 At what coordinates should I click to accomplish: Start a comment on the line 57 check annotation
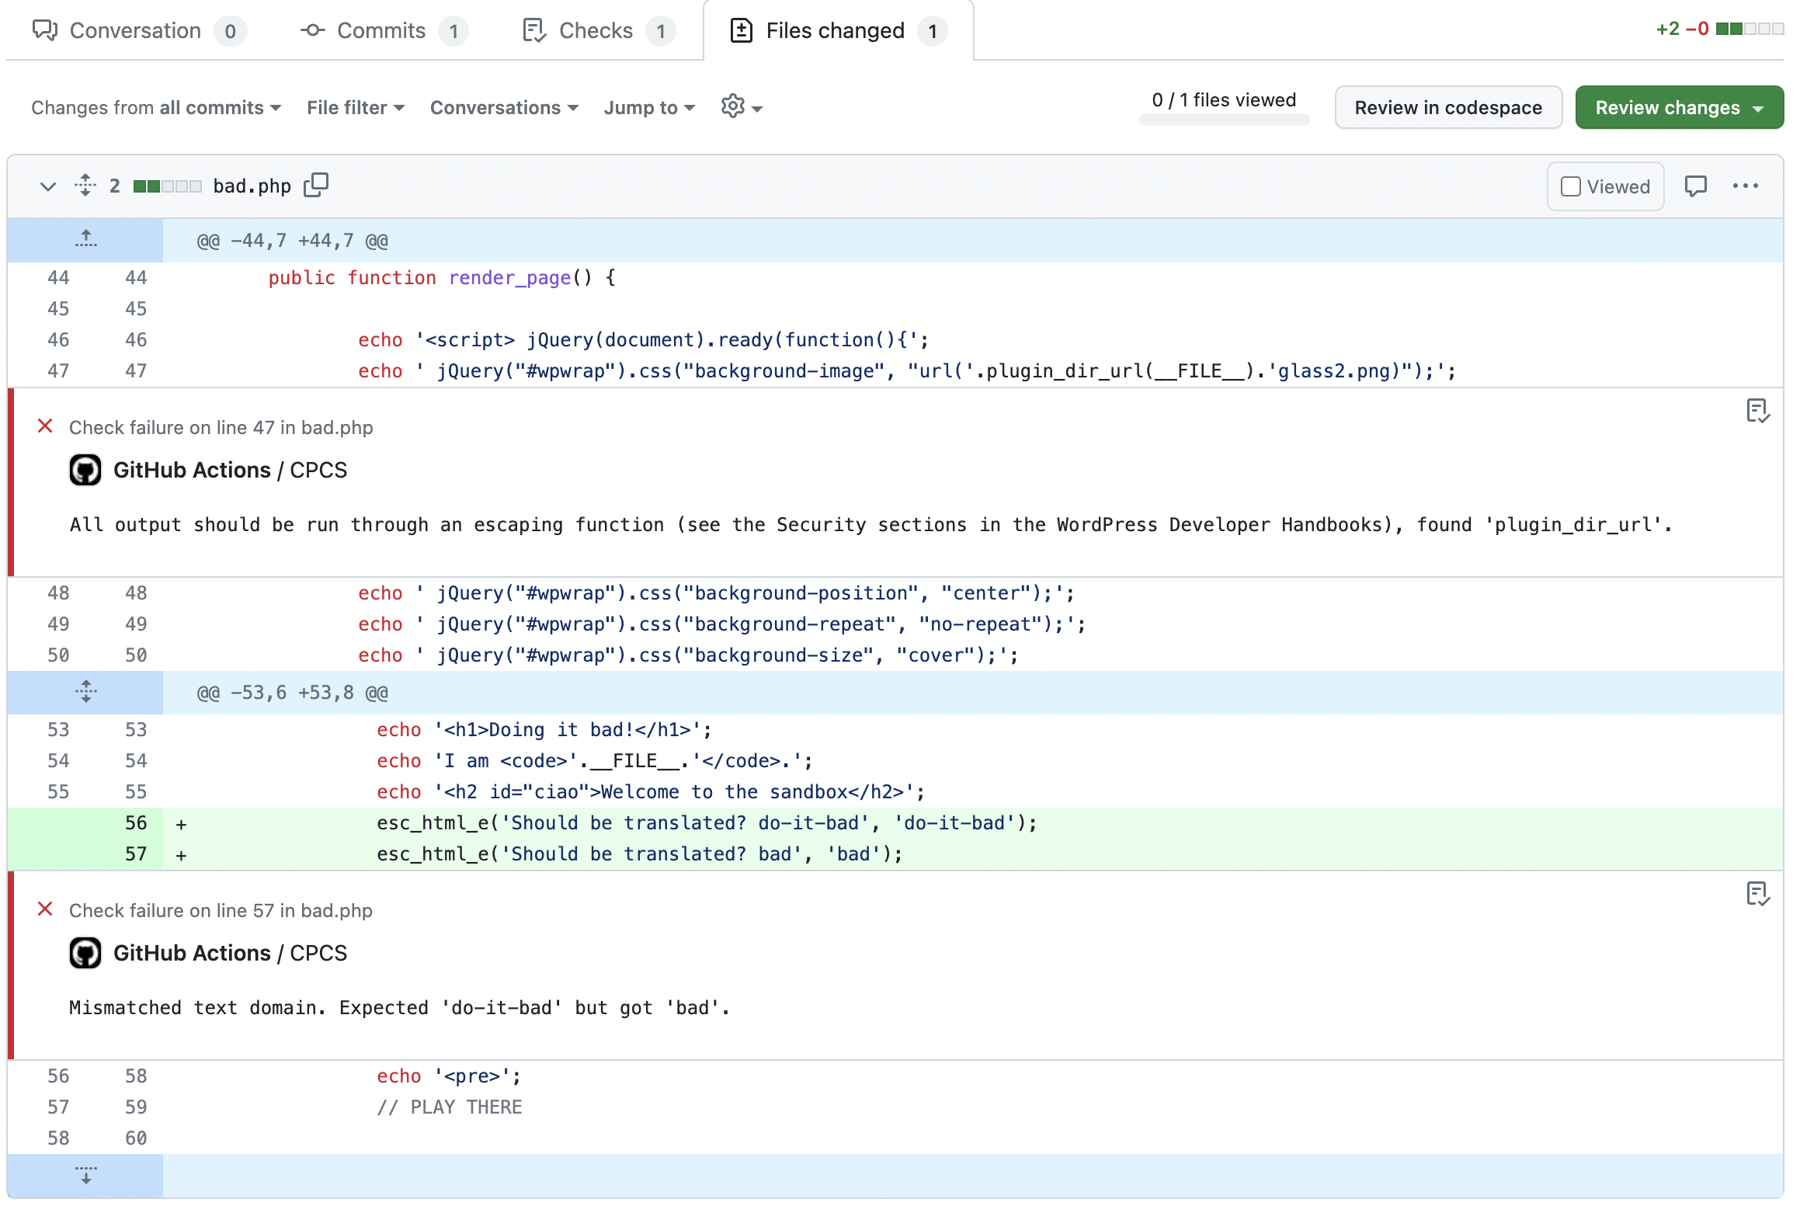[1758, 895]
